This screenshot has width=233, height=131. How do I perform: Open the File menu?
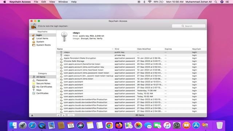pyautogui.click(x=36, y=2)
